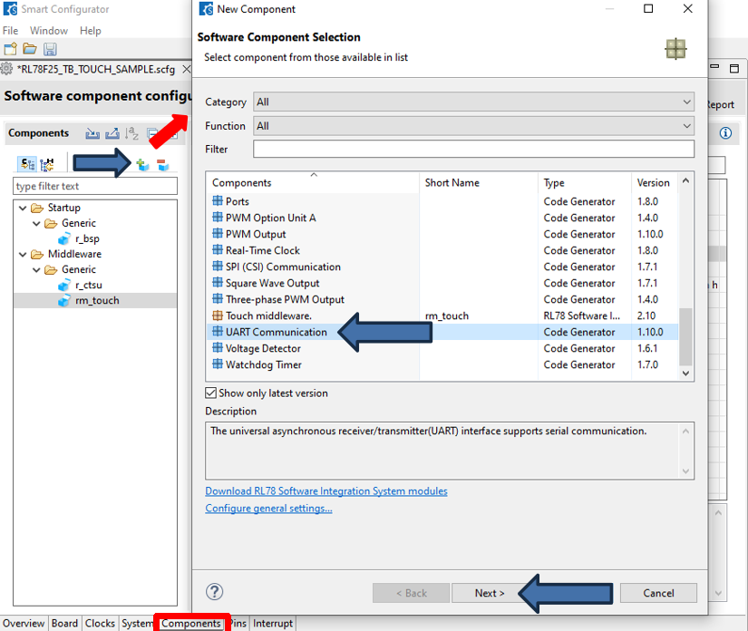Open Download RL78 Software Integration System modules link
This screenshot has width=748, height=631.
325,490
